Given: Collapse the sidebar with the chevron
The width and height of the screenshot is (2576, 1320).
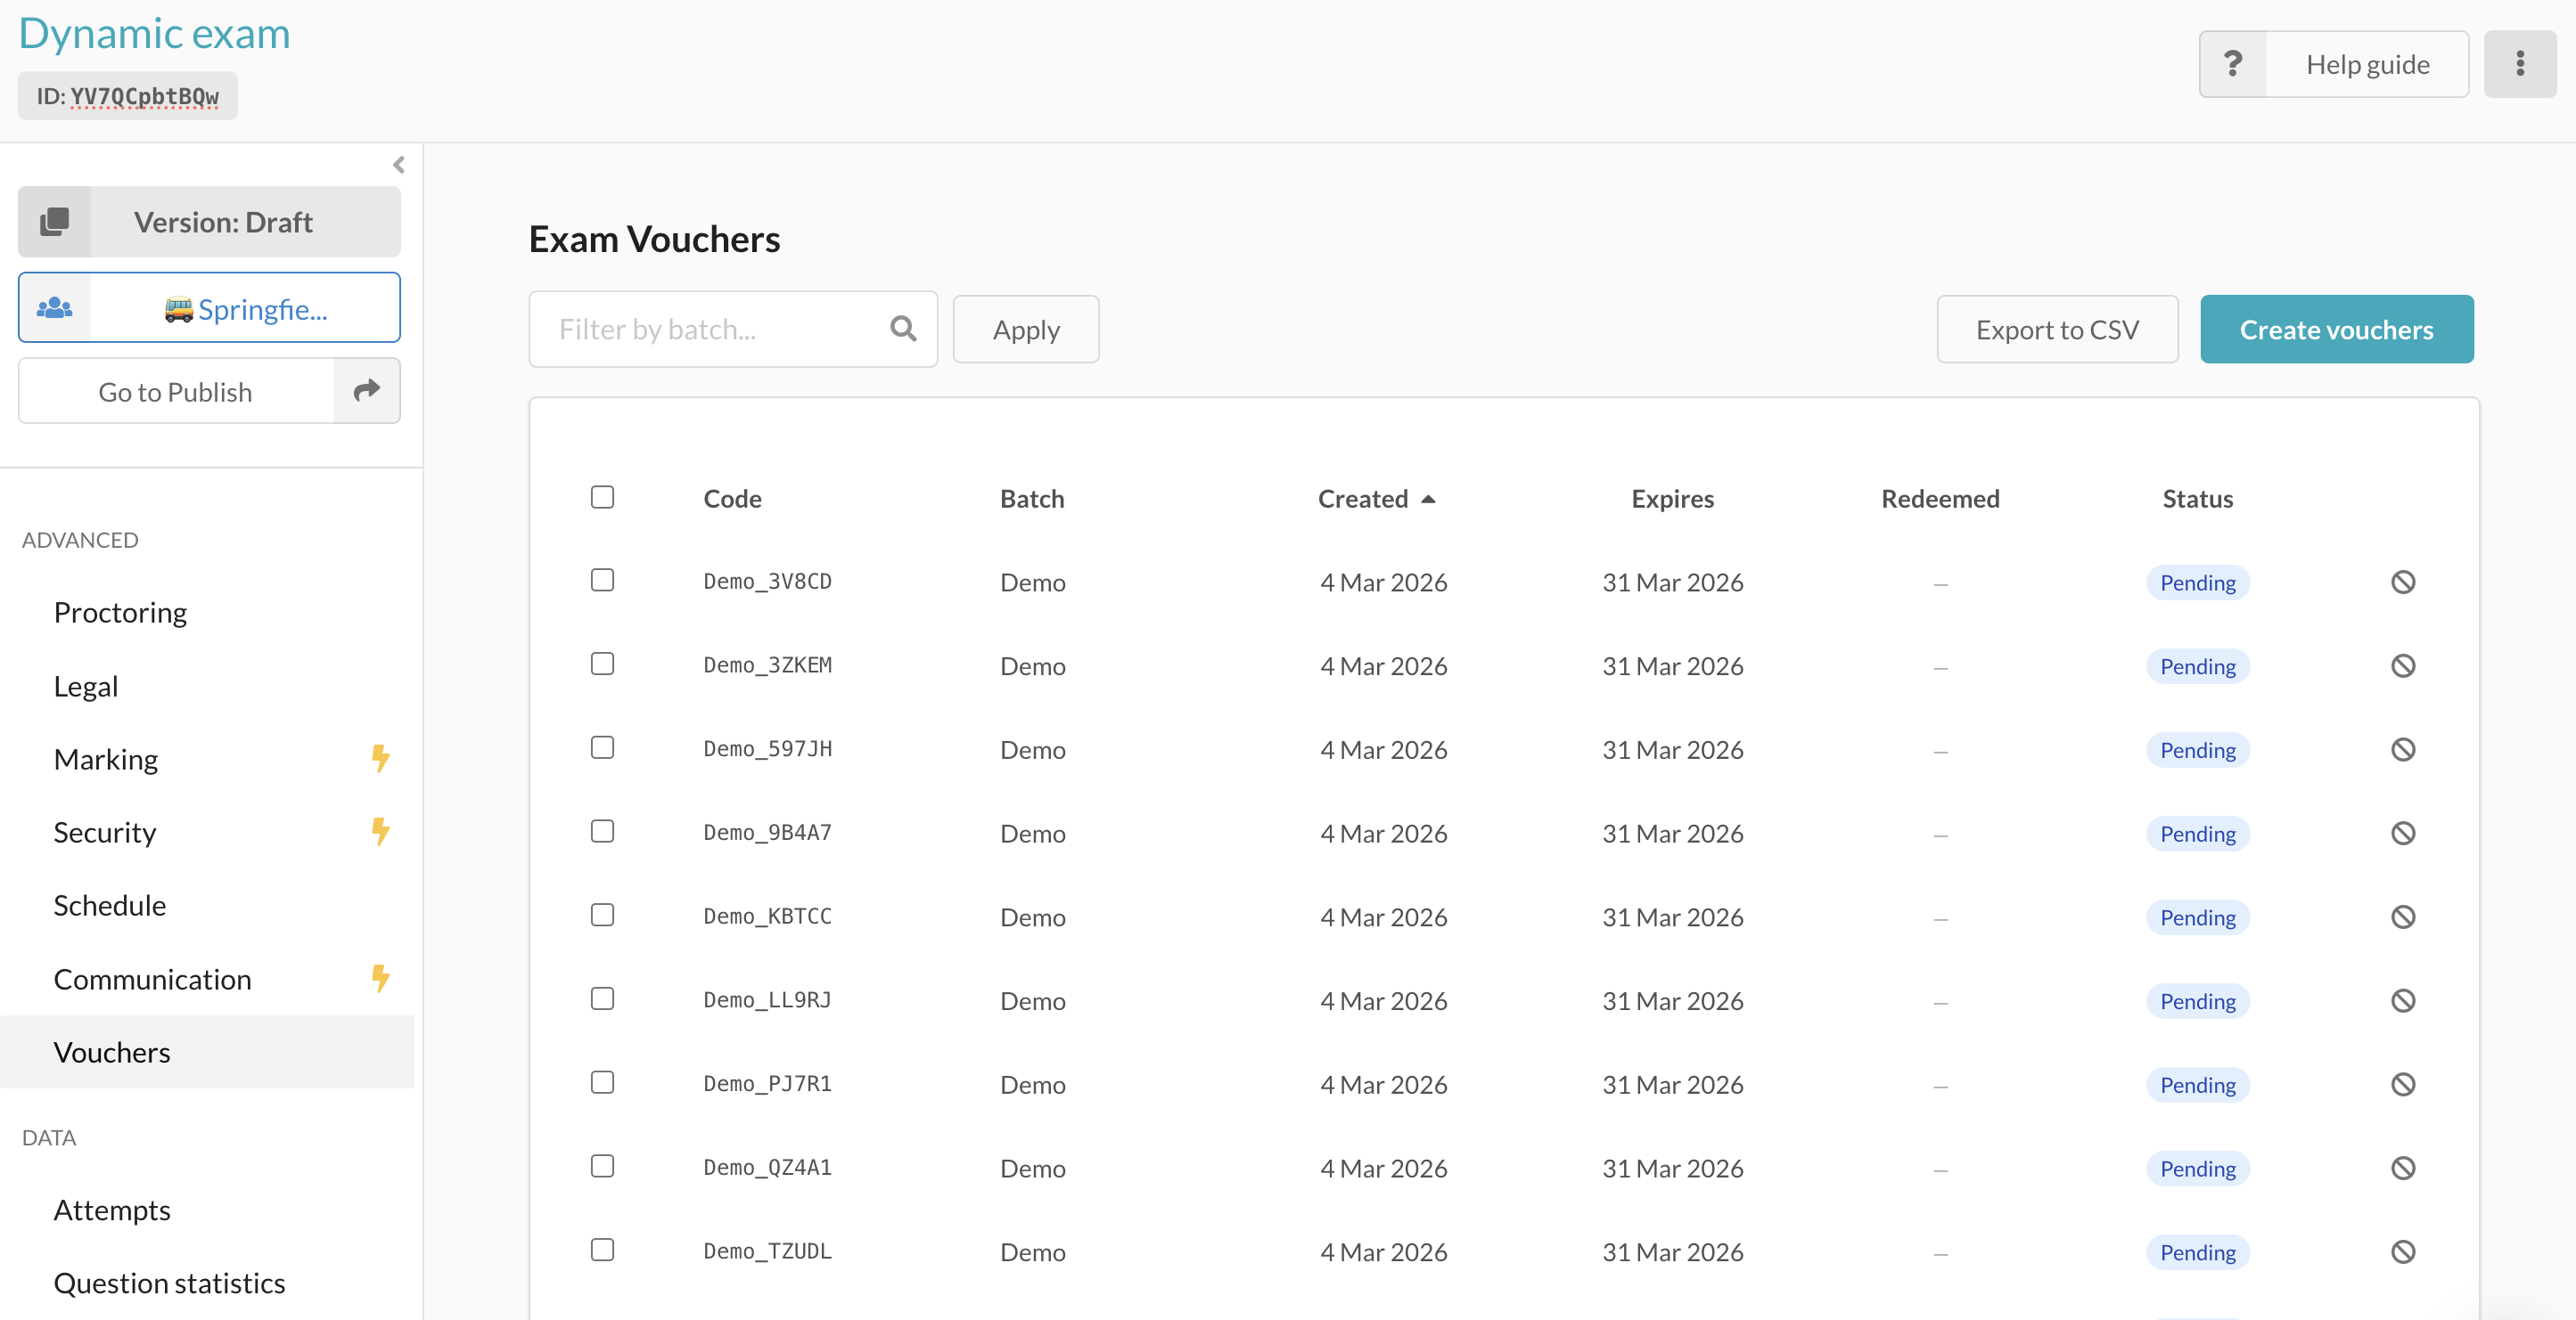Looking at the screenshot, I should coord(399,165).
